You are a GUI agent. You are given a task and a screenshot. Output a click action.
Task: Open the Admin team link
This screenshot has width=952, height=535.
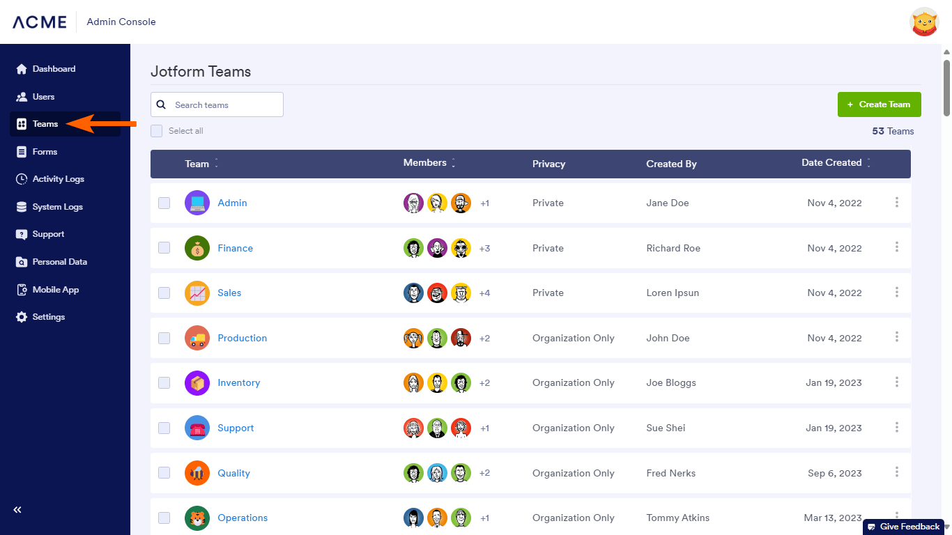coord(232,203)
